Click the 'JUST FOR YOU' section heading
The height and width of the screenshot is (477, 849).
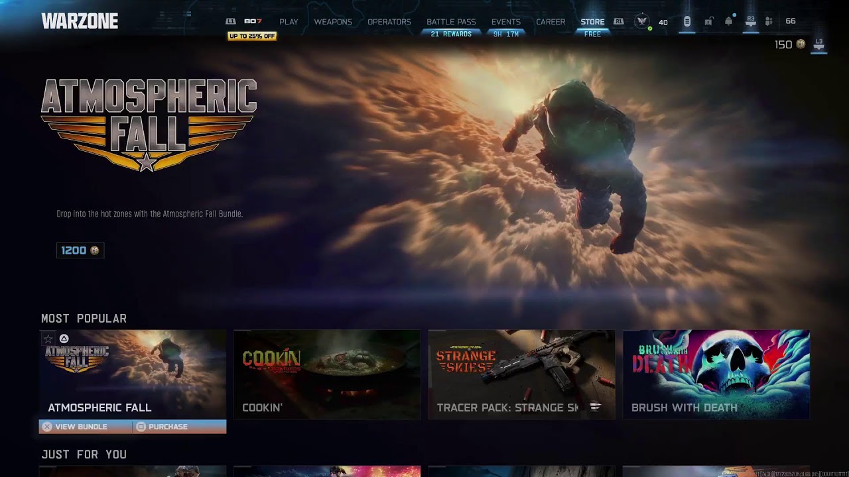click(x=84, y=454)
